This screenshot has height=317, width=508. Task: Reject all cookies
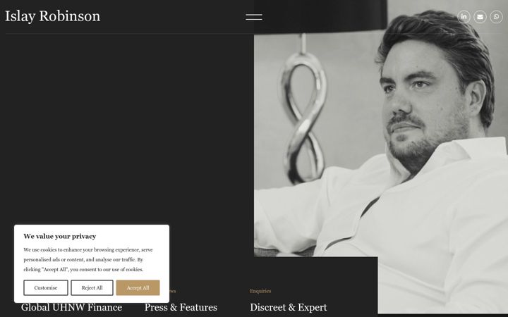pos(92,287)
